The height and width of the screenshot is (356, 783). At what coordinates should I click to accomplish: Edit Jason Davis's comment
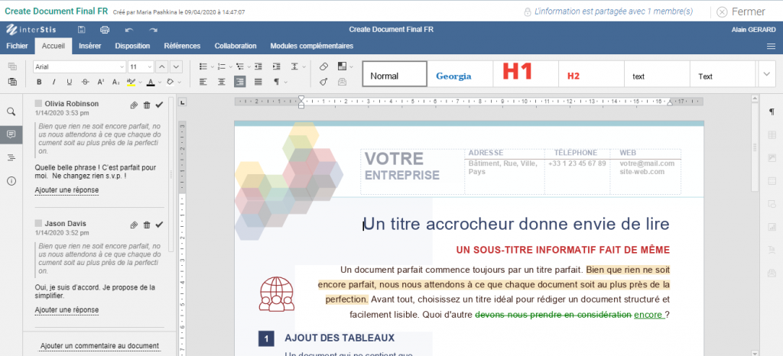tap(133, 225)
